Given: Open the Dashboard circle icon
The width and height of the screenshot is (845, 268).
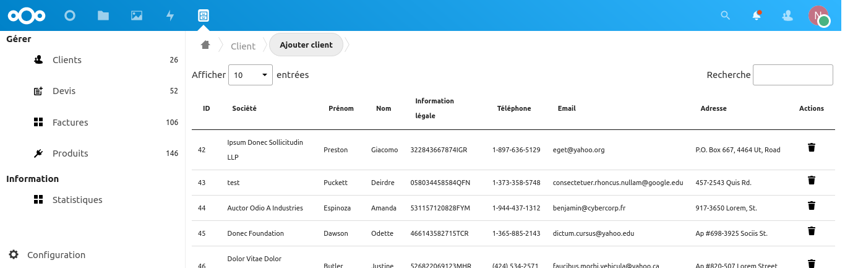Looking at the screenshot, I should (x=70, y=15).
